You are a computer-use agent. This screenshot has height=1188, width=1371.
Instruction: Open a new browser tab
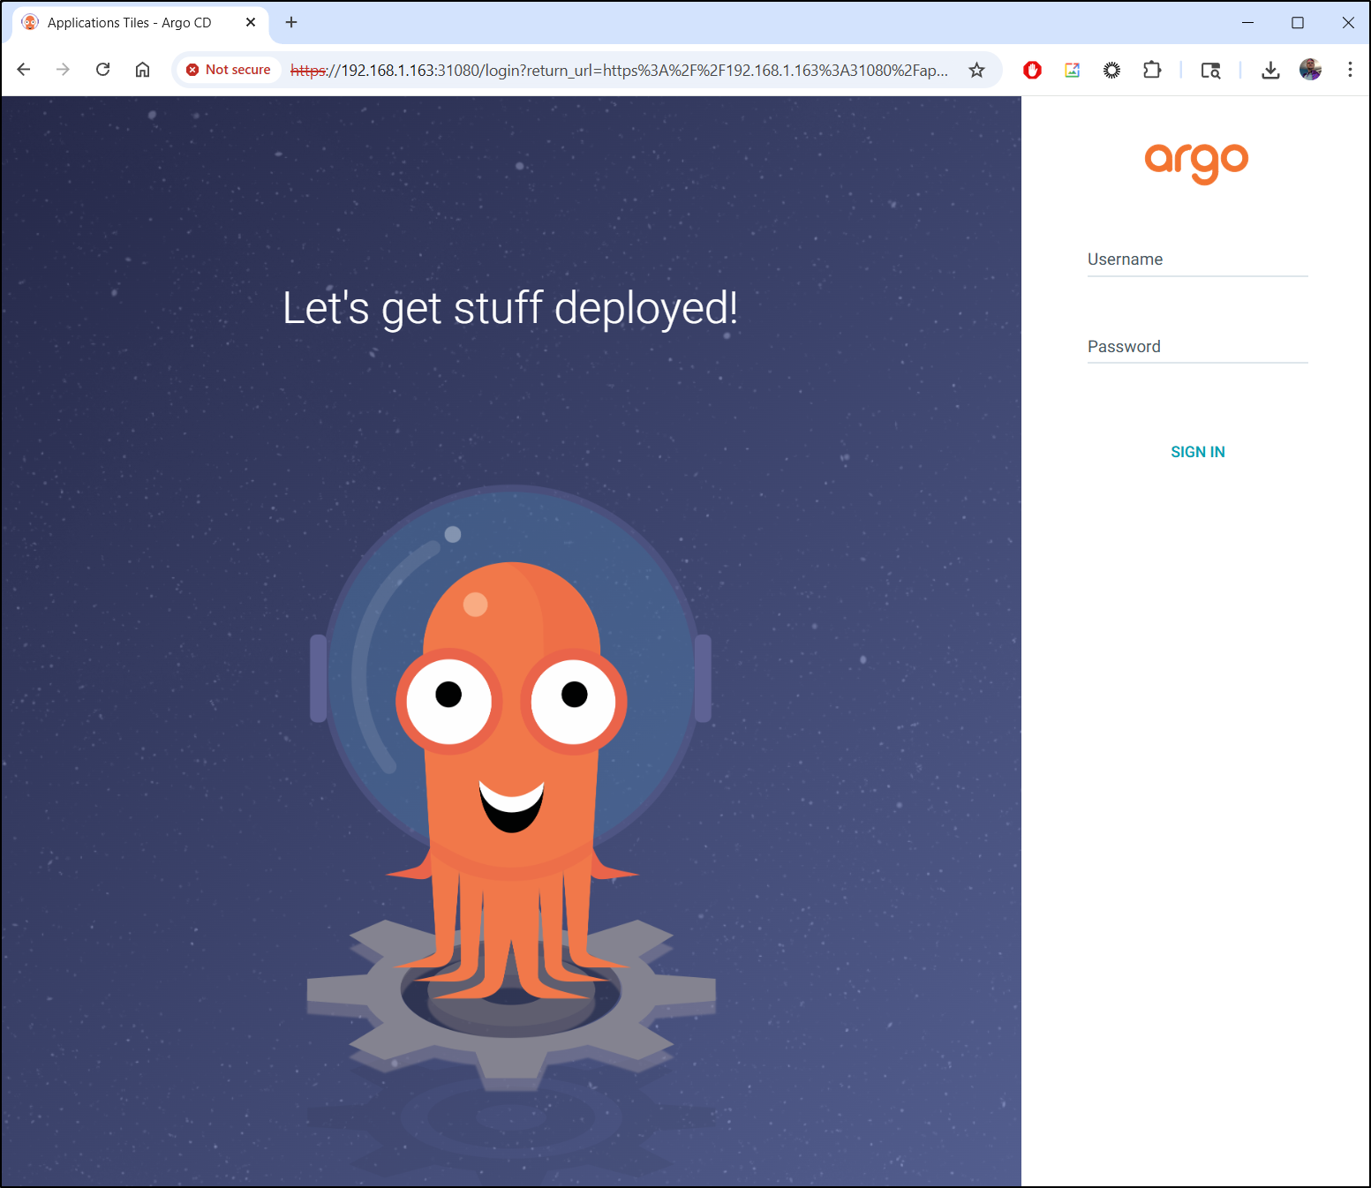click(291, 23)
